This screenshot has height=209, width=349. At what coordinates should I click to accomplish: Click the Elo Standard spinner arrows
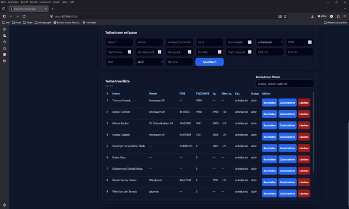[160, 52]
